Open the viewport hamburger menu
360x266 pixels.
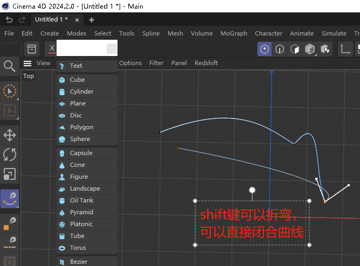point(27,64)
